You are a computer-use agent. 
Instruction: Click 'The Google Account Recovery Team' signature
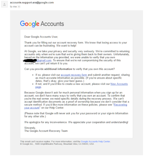point(46,131)
